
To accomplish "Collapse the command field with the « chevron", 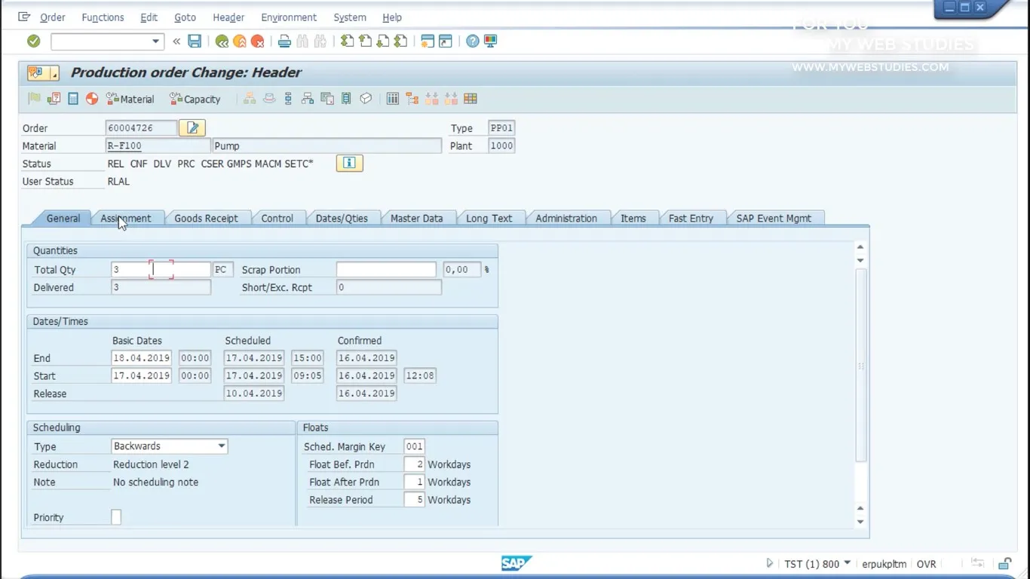I will [176, 41].
